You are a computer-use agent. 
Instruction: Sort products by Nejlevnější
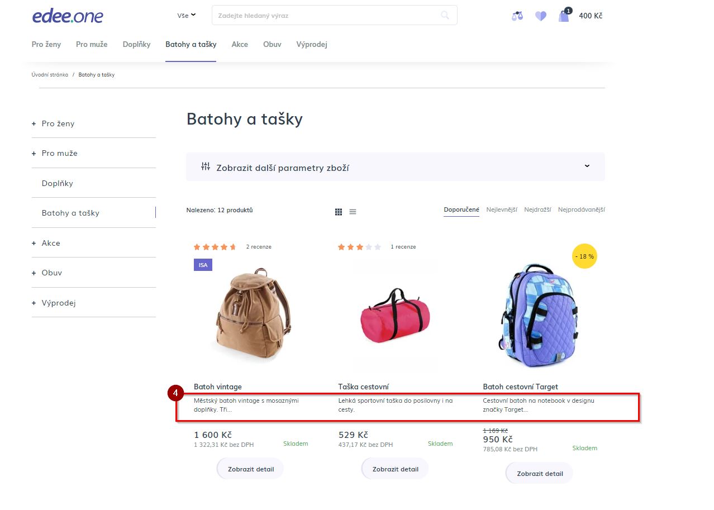501,210
